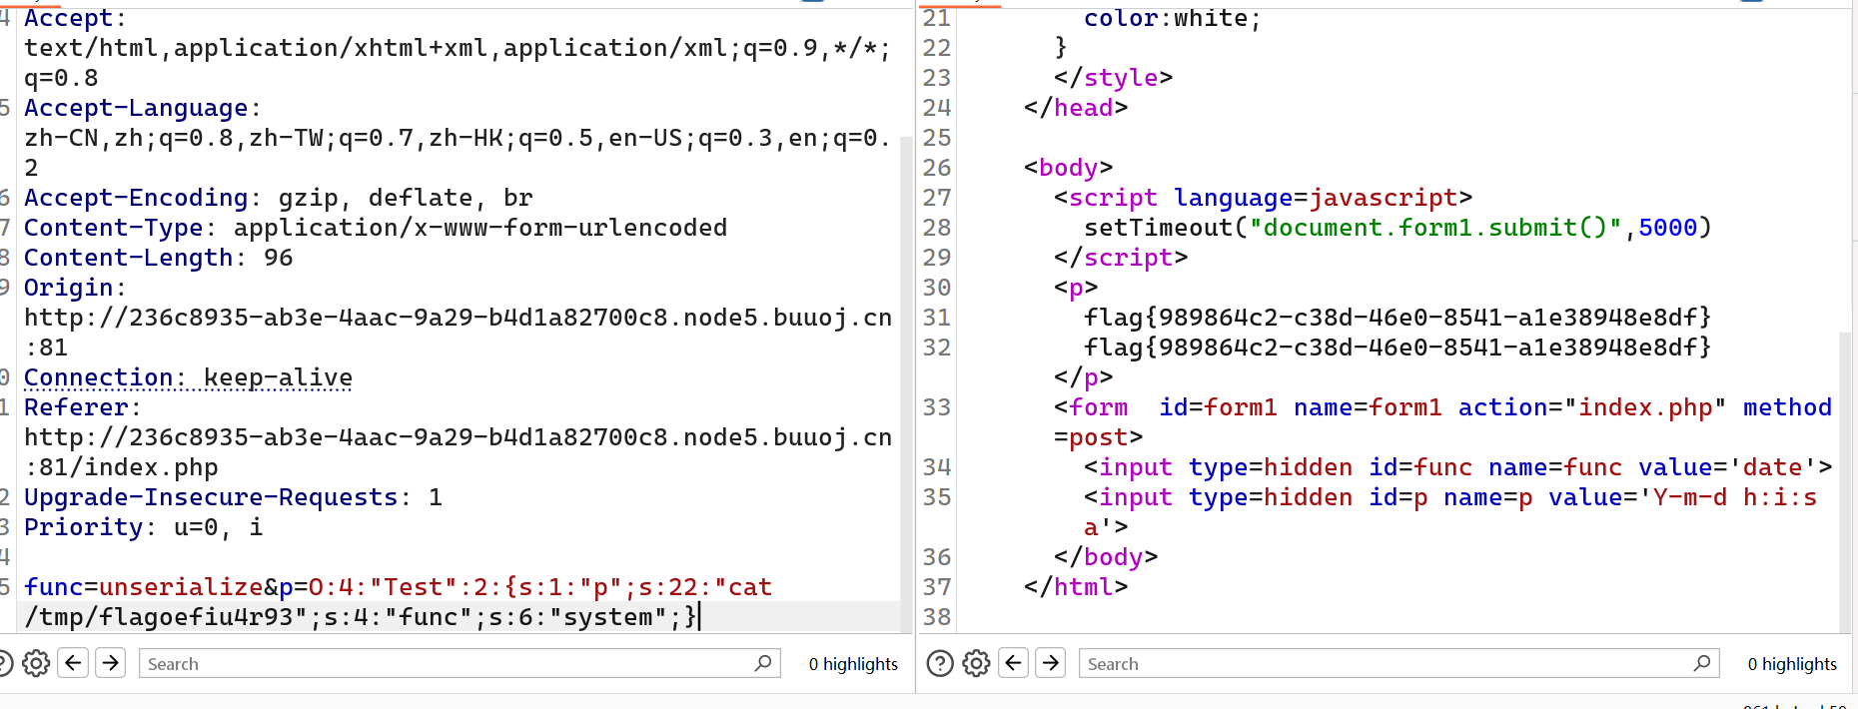1858x709 pixels.
Task: Click the Priority: u=0, i header
Action: [x=144, y=527]
